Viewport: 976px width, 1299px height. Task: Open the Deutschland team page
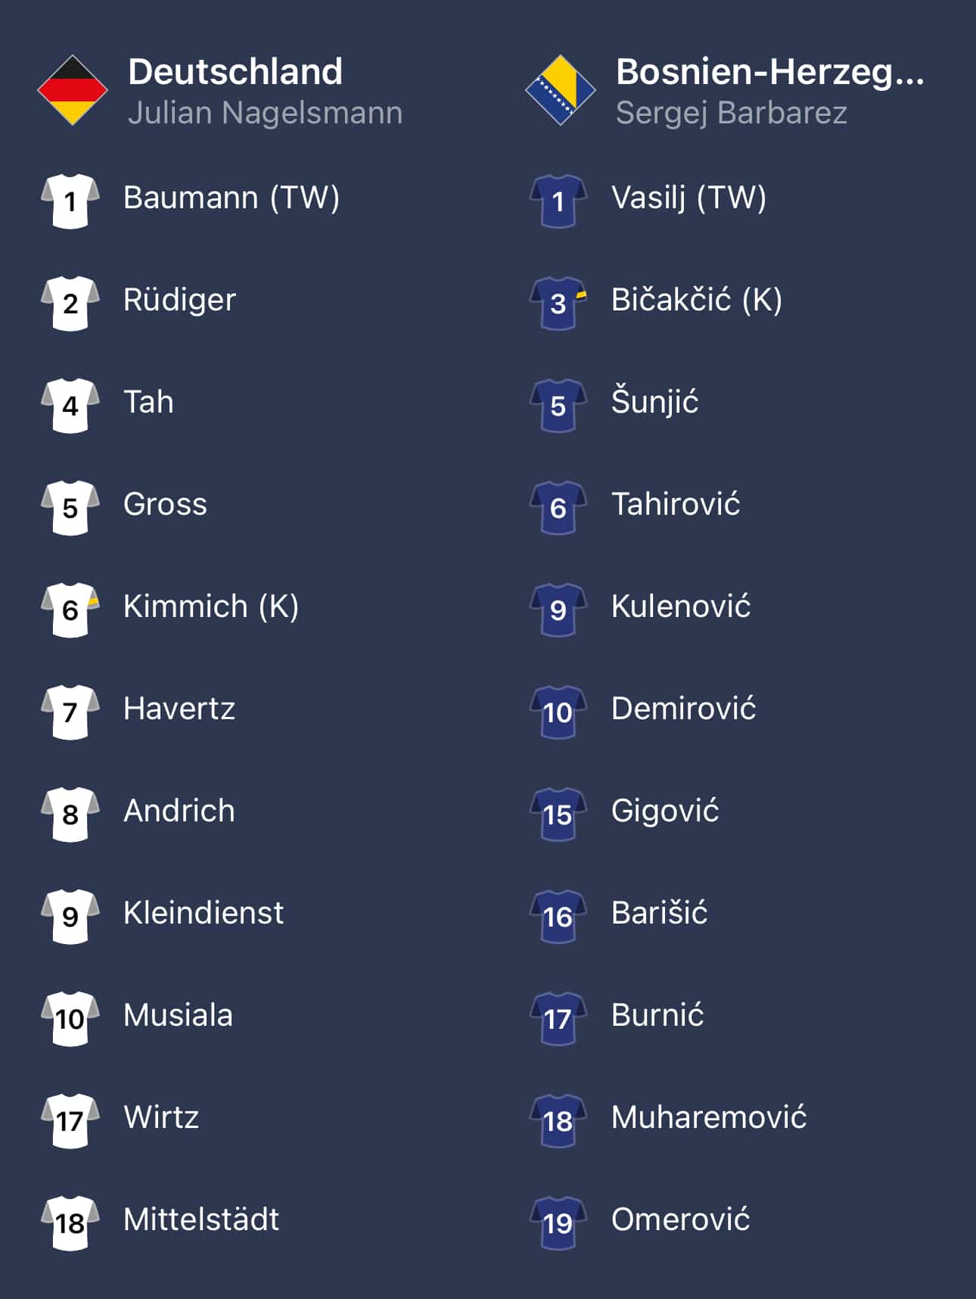(235, 72)
